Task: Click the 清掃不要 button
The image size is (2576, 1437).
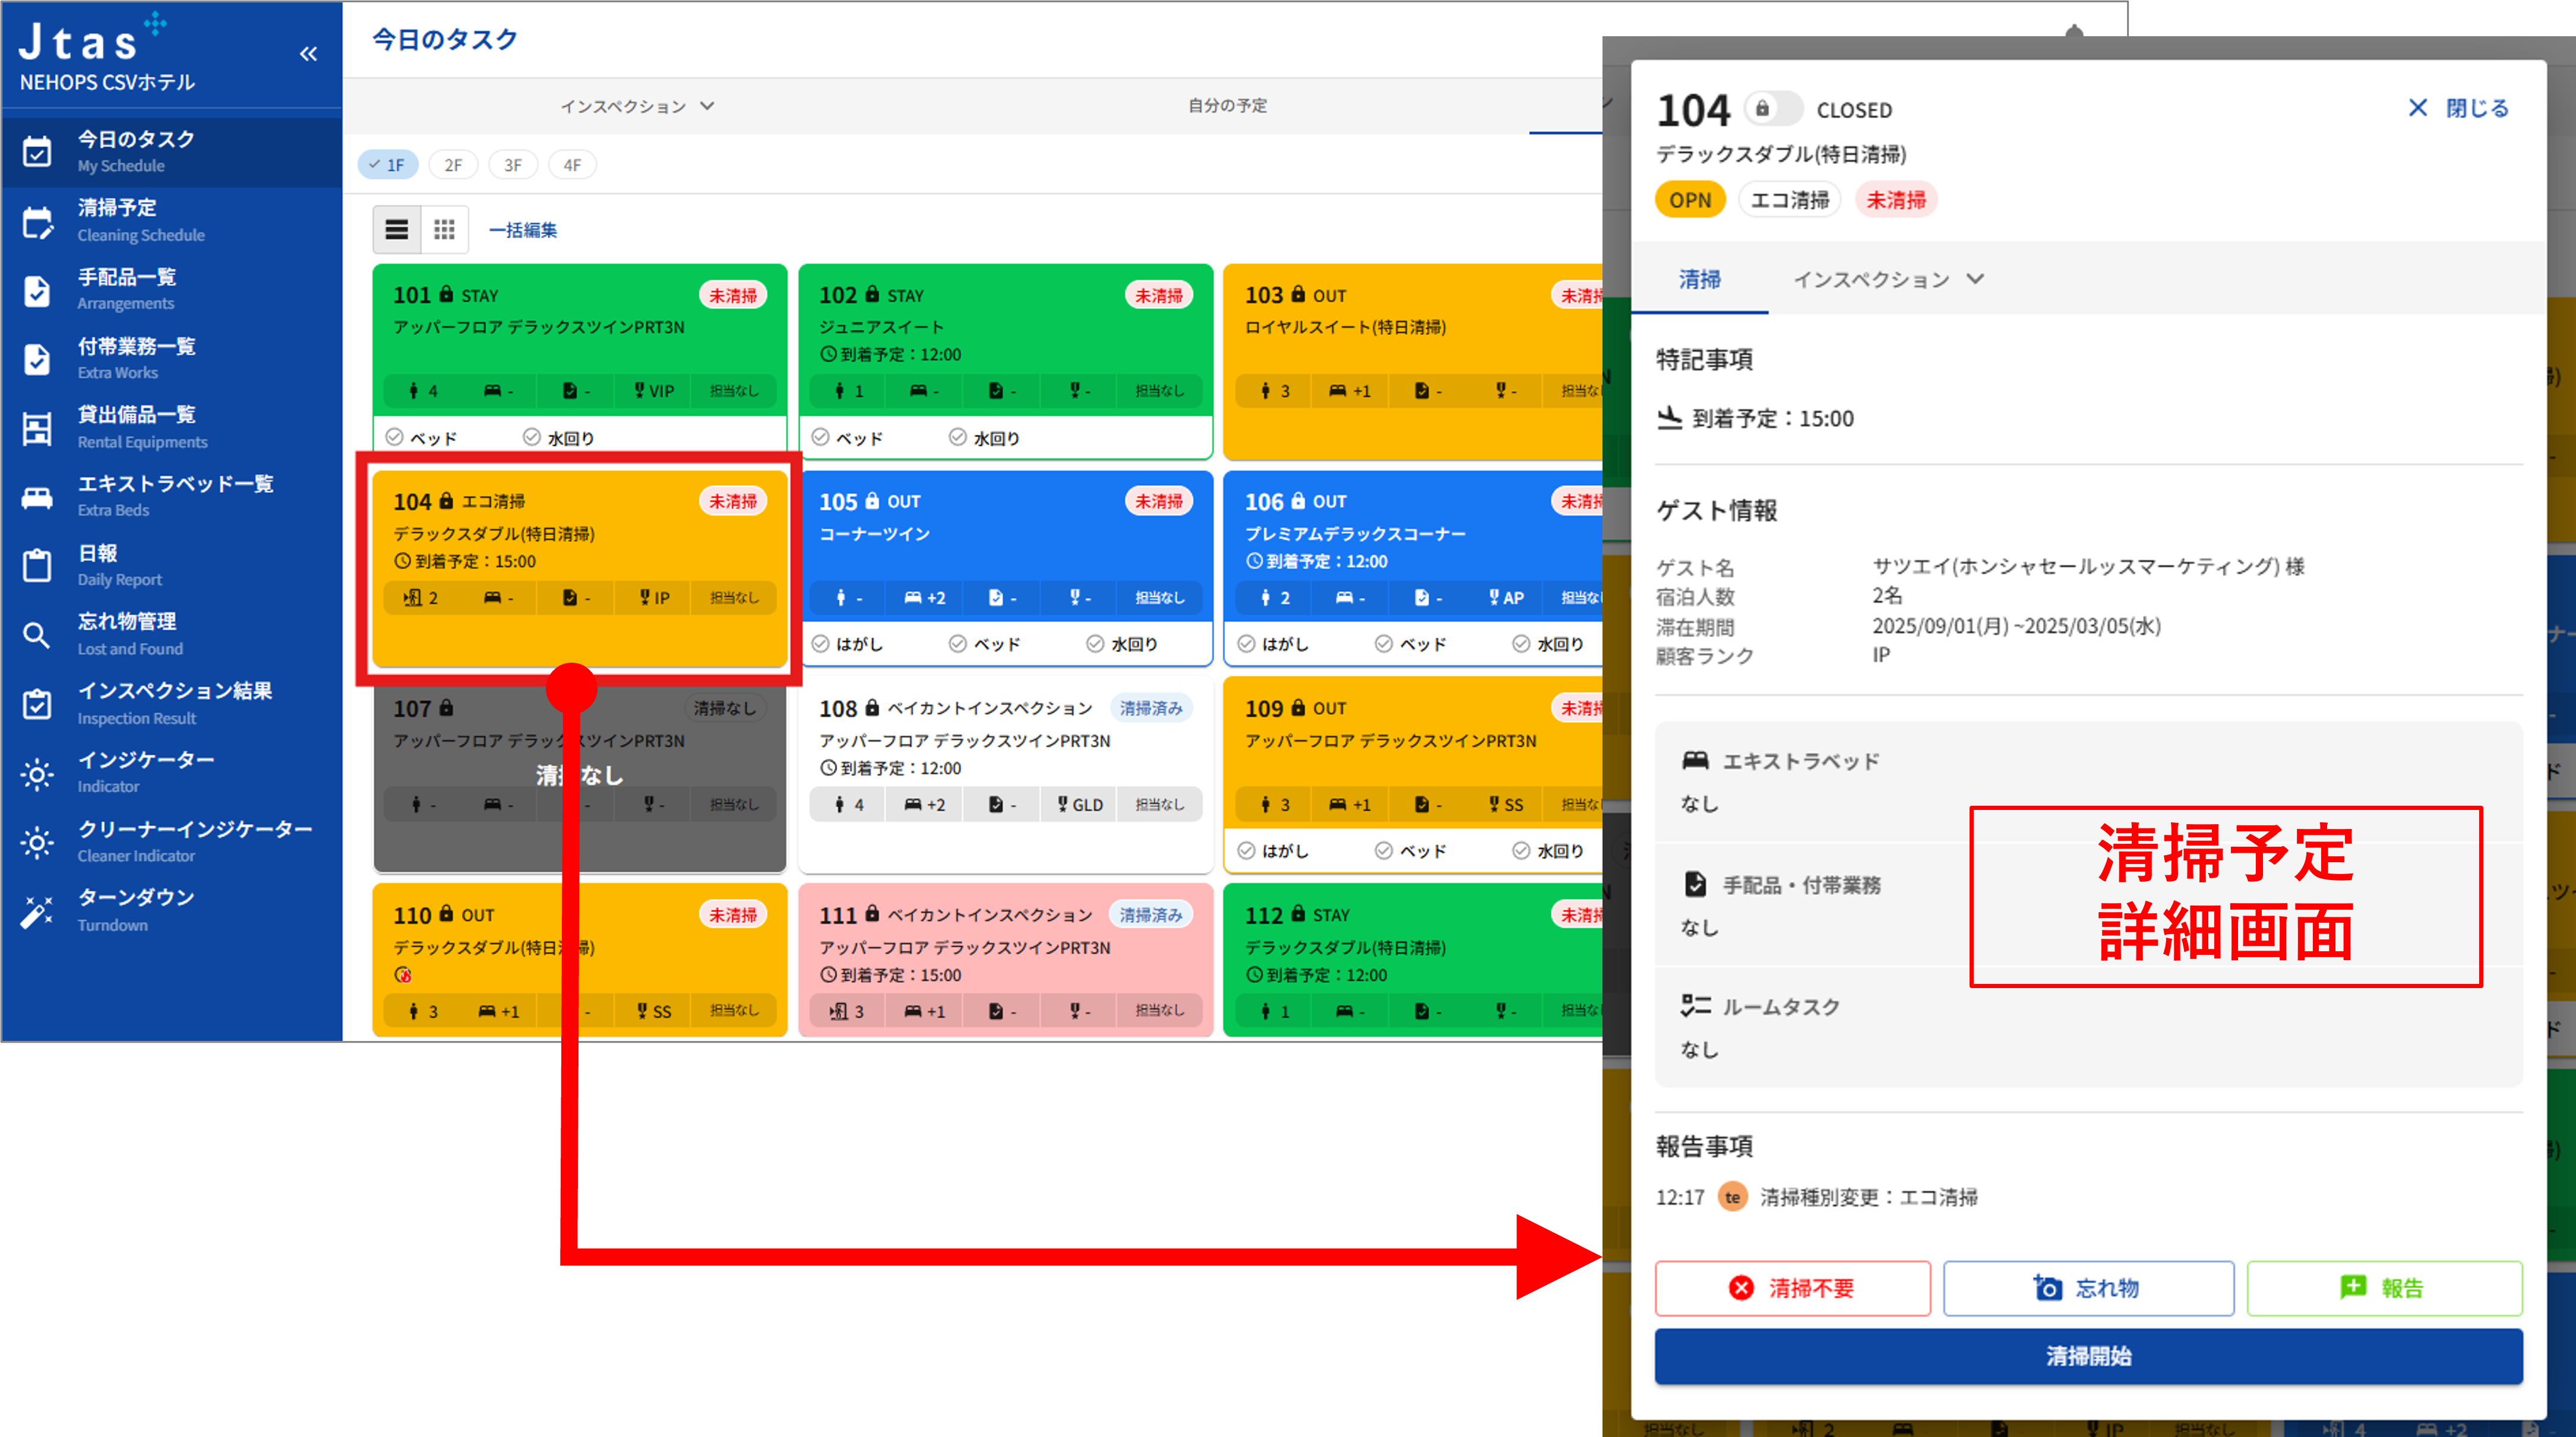Action: pos(1792,1288)
